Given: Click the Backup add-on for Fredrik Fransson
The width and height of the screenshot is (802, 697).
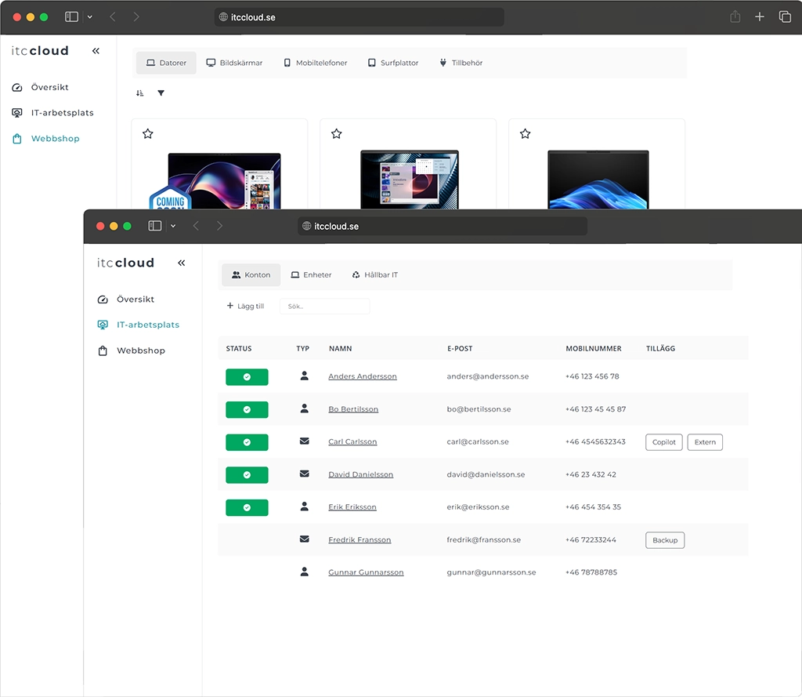Looking at the screenshot, I should [x=664, y=540].
